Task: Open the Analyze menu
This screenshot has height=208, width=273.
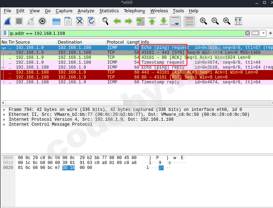Action: coord(86,11)
